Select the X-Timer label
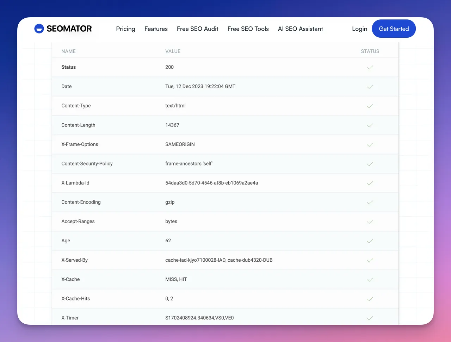Screen dimensions: 451x342 pos(70,318)
